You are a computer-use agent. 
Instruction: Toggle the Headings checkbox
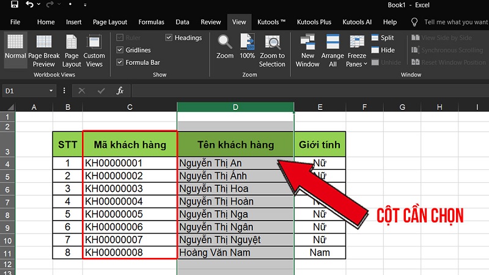click(169, 38)
